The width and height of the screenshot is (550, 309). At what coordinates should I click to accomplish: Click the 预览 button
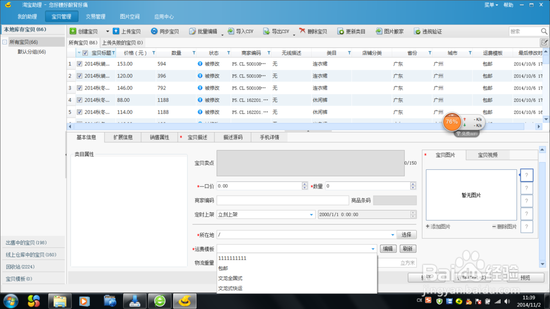click(x=525, y=278)
